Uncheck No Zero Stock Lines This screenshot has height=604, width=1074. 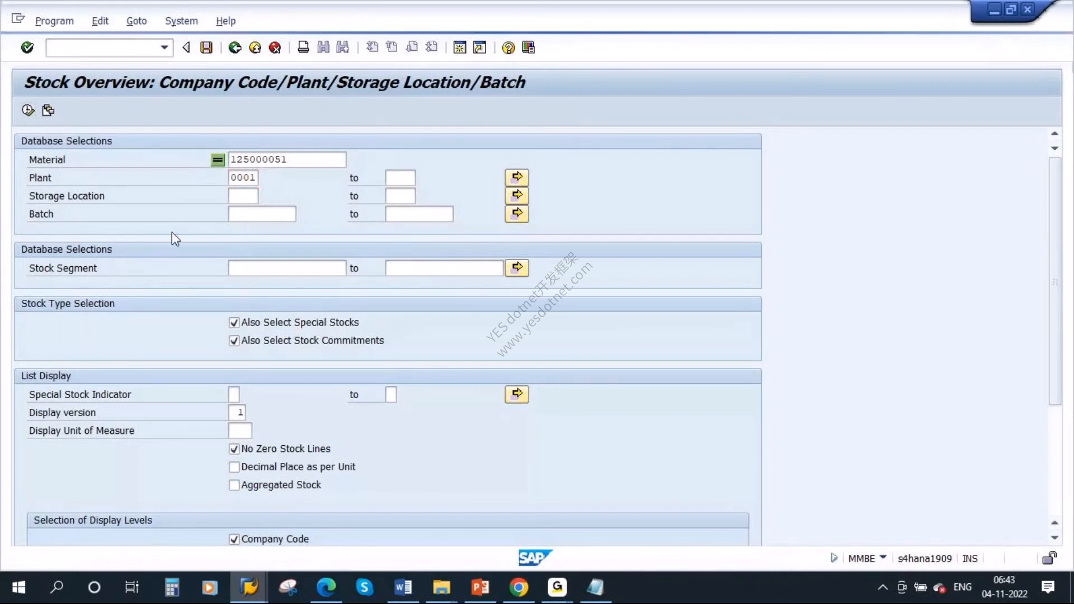[234, 449]
